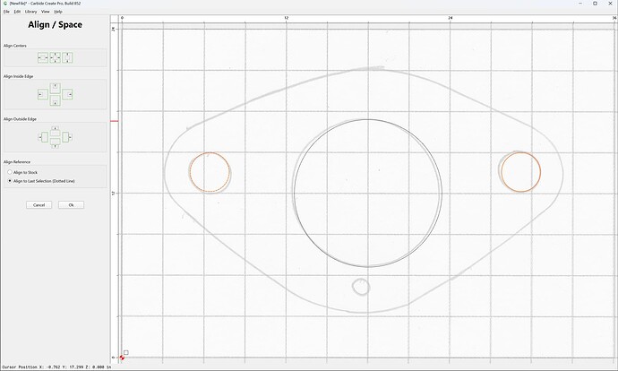
Task: Click the third Align Centers icon (vertical arrows)
Action: click(x=67, y=58)
